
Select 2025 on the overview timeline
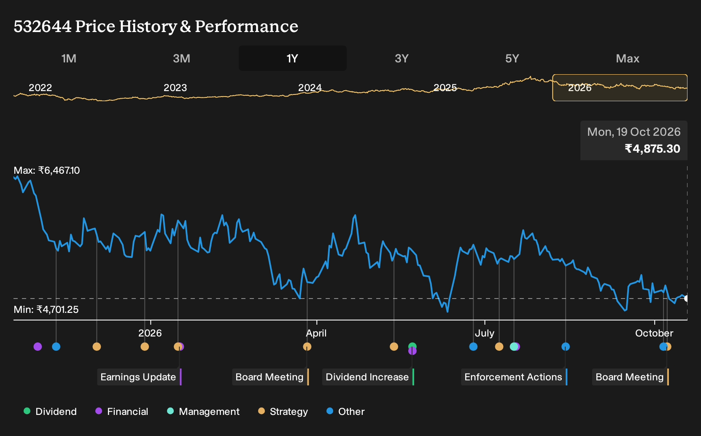[445, 88]
